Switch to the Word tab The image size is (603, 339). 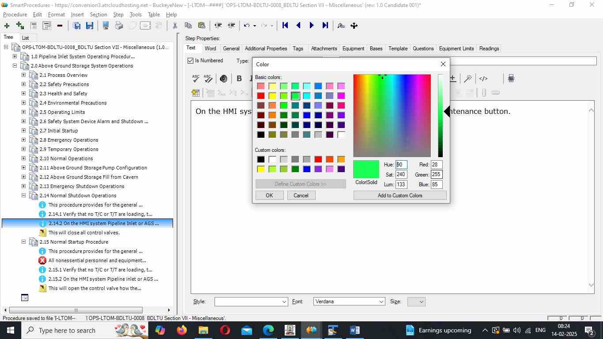(x=210, y=49)
